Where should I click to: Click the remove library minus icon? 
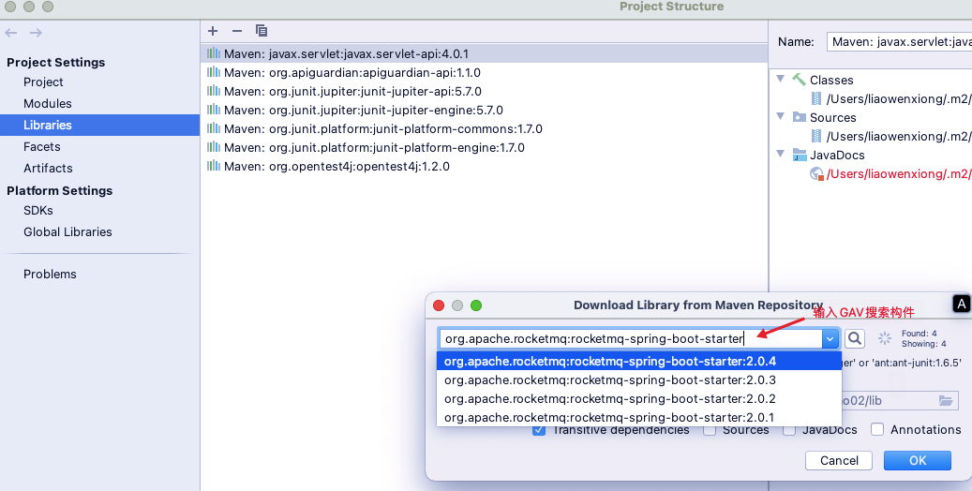point(237,31)
